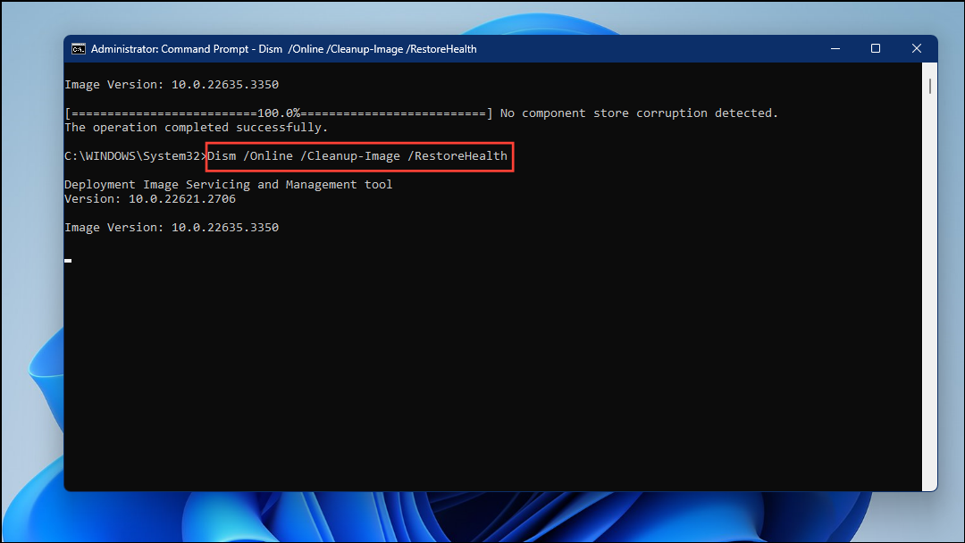Minimize the Administrator Command Prompt window
This screenshot has height=543, width=965.
pyautogui.click(x=835, y=48)
